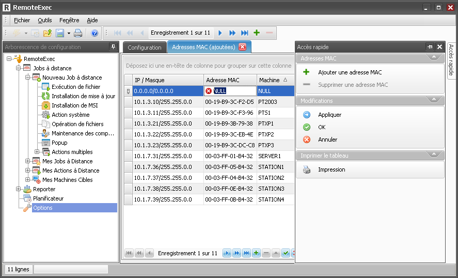Expand the Mes Actions à Distance node
Screen dimensions: 458x278
tap(28, 171)
